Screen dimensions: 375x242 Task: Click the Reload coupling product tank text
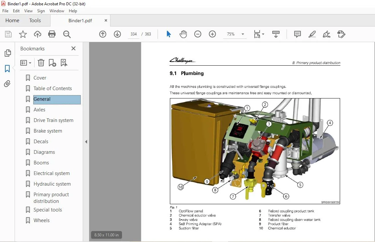coord(291,211)
